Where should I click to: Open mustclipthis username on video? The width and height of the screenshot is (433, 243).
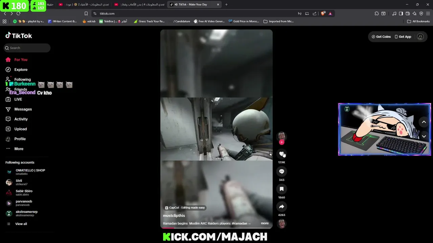point(174,216)
